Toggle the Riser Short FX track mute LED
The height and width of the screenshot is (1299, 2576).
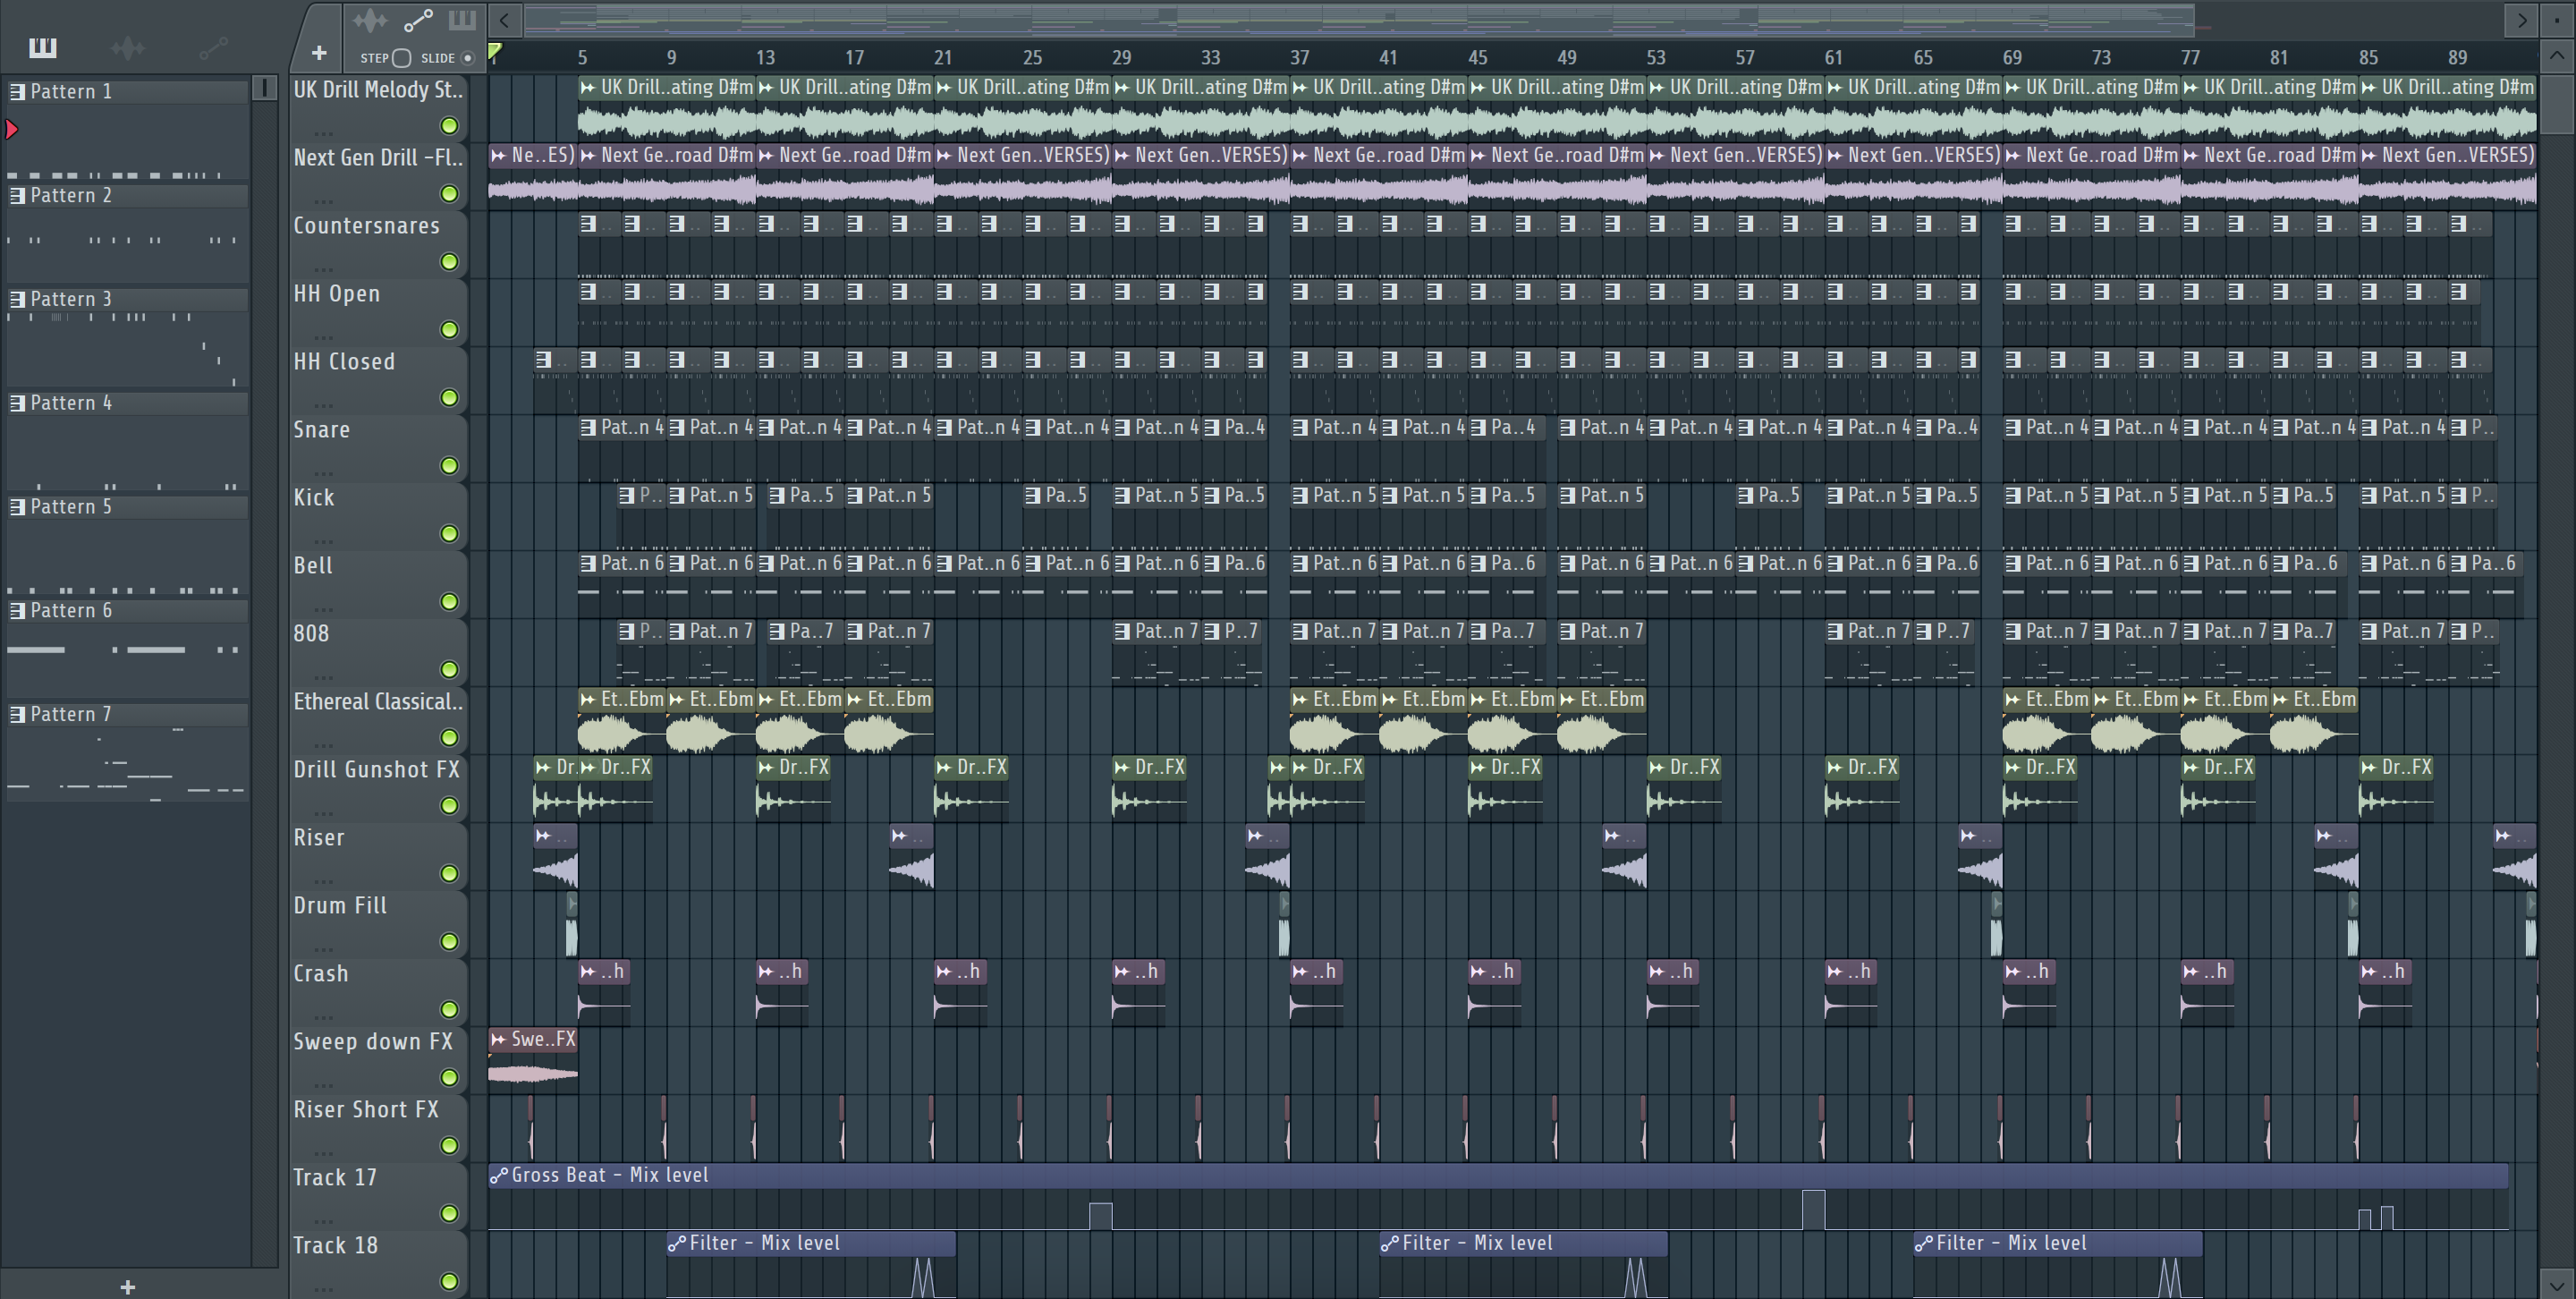[x=449, y=1146]
